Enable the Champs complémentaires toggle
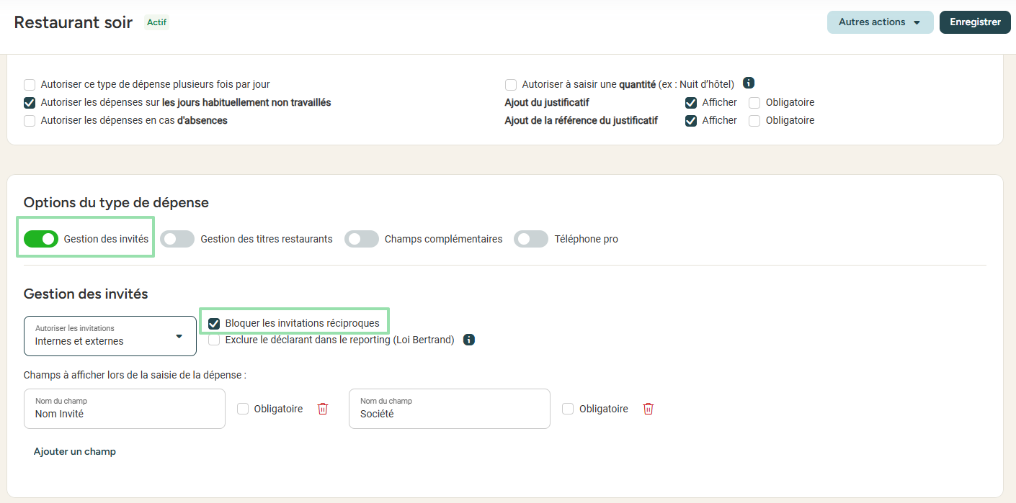Viewport: 1016px width, 503px height. [x=362, y=239]
